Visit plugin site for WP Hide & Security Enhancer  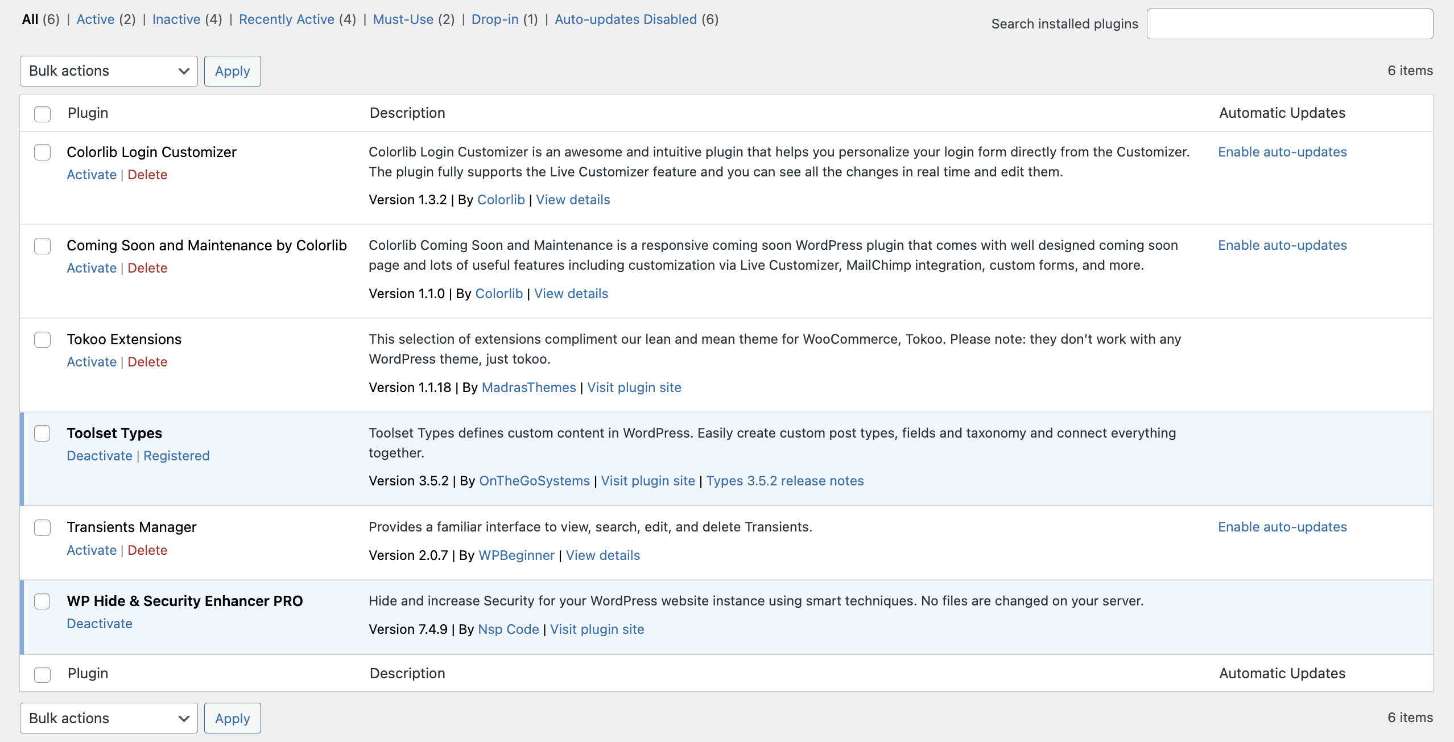coord(597,629)
